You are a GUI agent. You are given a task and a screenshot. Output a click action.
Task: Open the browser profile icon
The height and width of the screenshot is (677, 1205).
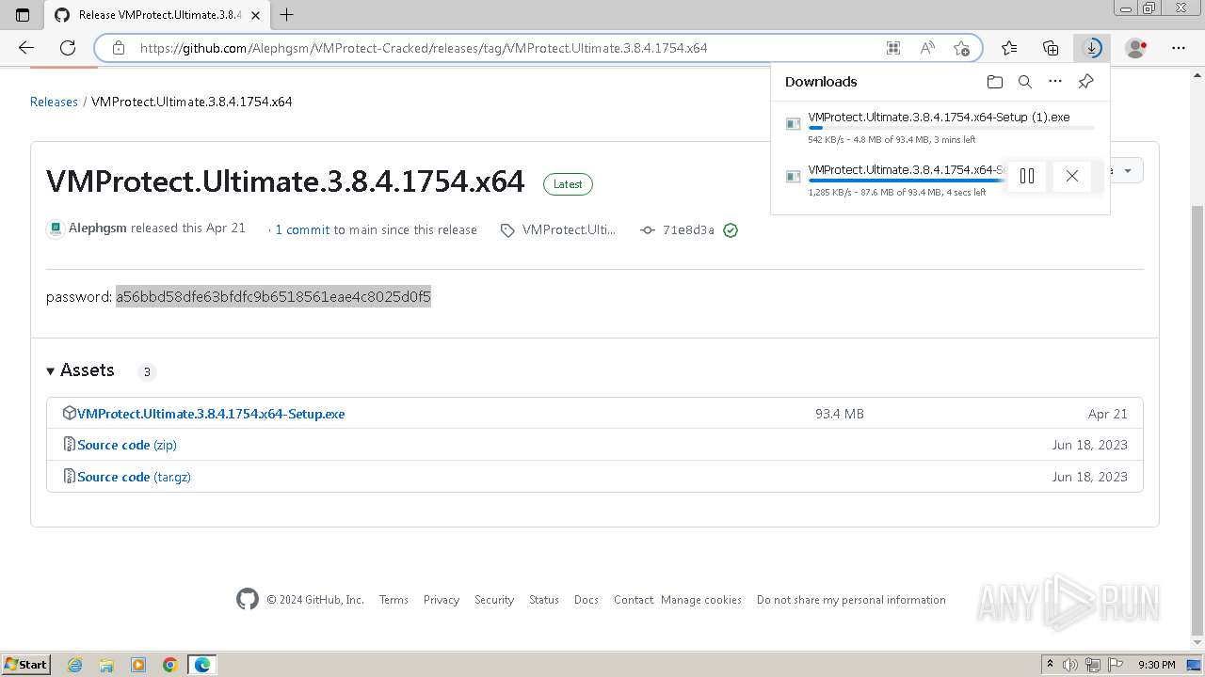pyautogui.click(x=1136, y=48)
